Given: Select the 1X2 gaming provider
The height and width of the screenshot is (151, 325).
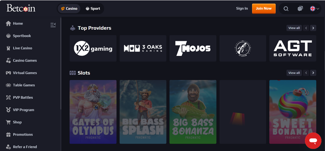Looking at the screenshot, I should (x=93, y=48).
